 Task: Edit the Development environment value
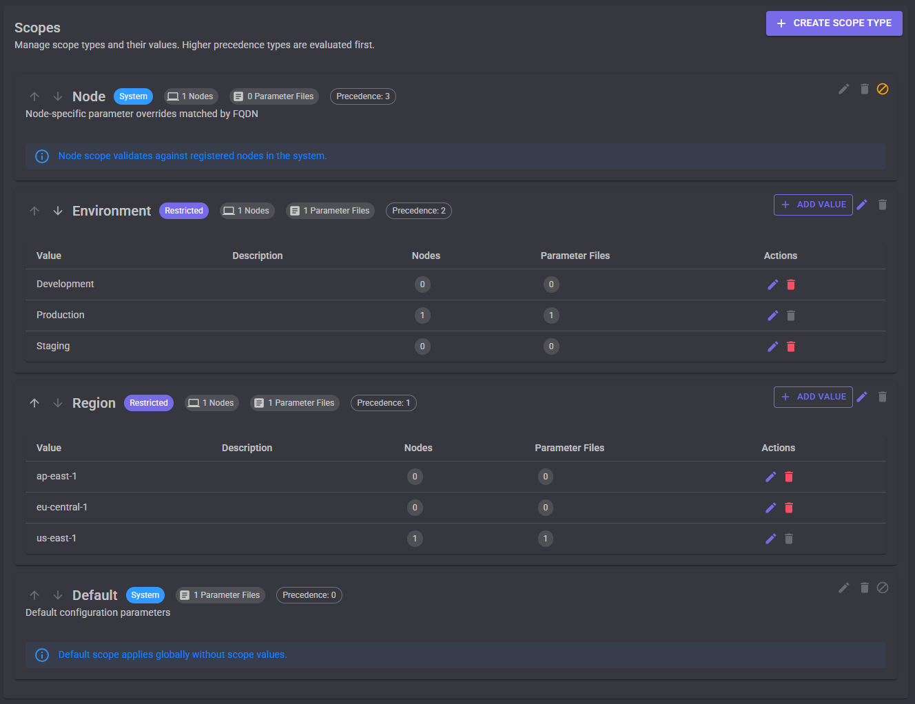coord(772,284)
